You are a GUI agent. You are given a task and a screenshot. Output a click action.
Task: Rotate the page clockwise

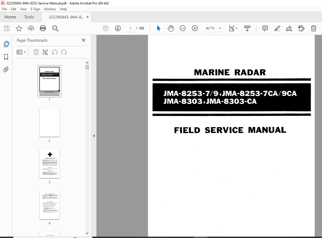(x=64, y=52)
